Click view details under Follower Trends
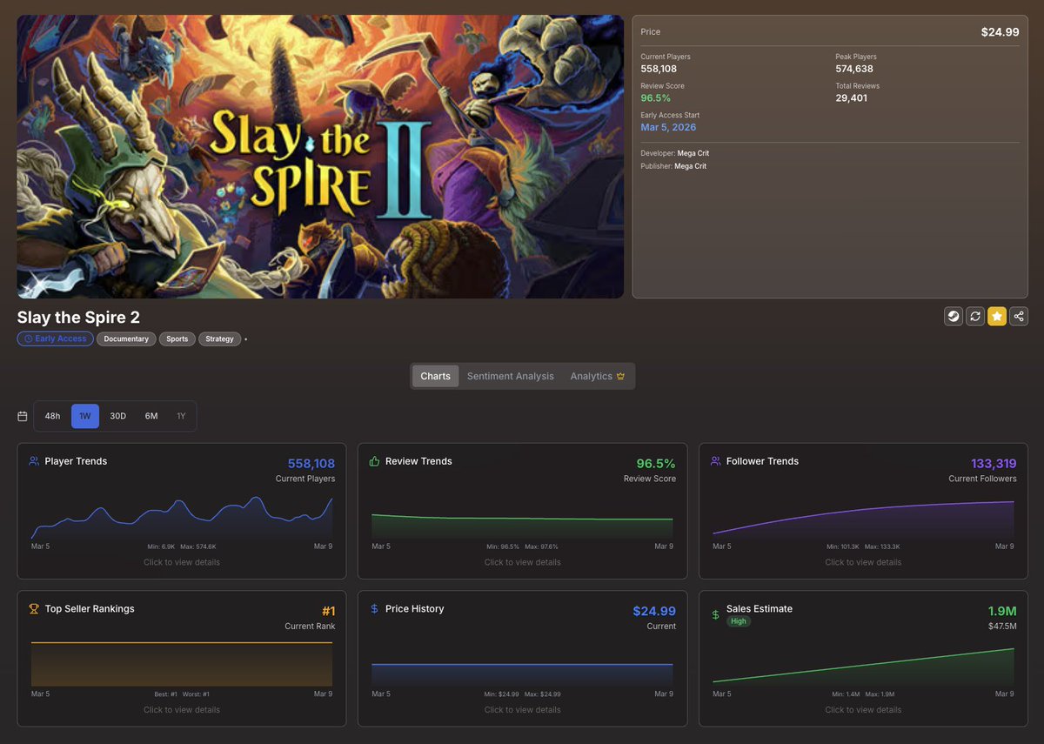The height and width of the screenshot is (744, 1044). (863, 562)
